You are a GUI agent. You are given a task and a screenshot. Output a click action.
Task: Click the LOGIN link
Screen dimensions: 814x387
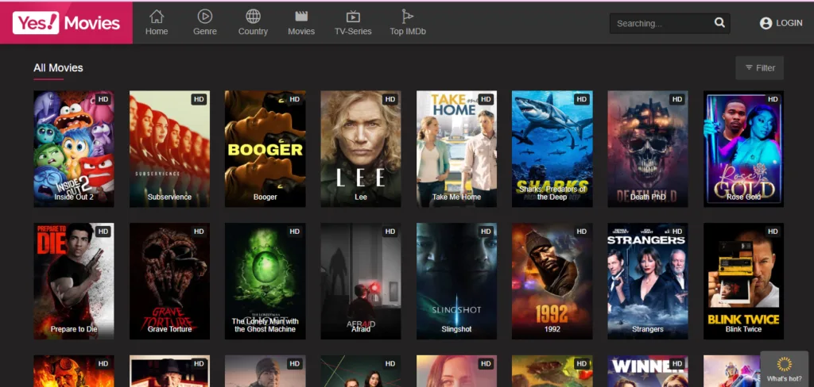coord(789,23)
